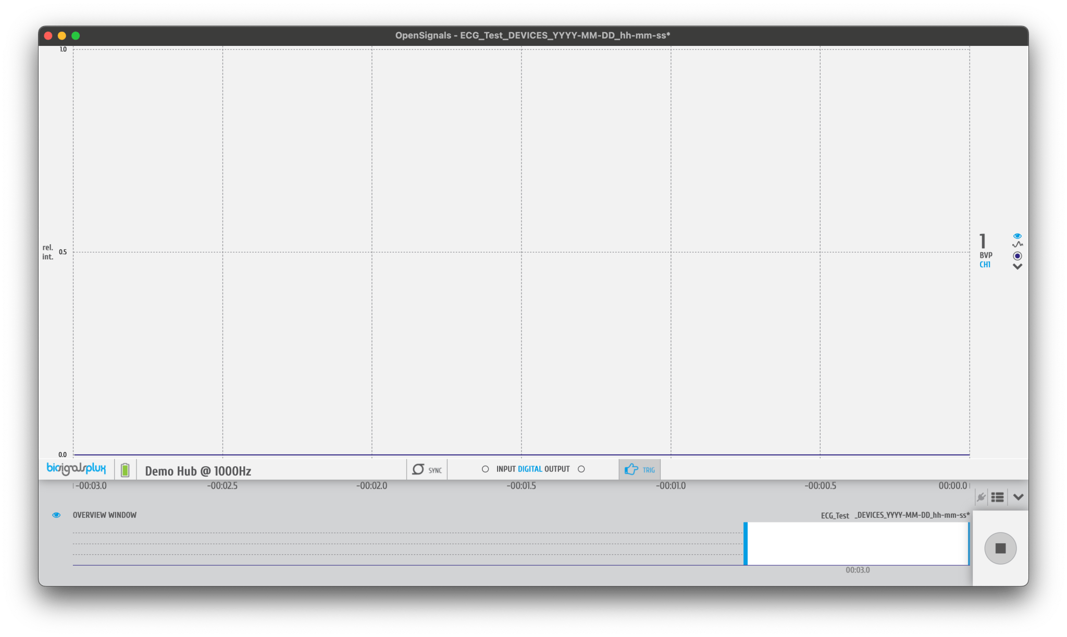
Task: Select the waveform display icon for channel CH1
Action: (x=1017, y=244)
